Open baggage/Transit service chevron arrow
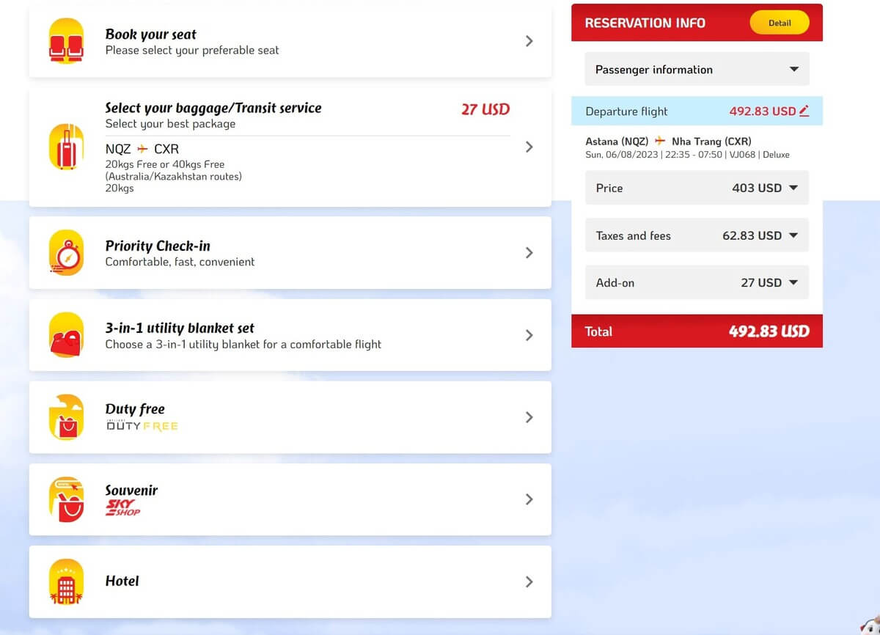This screenshot has width=880, height=635. point(529,147)
